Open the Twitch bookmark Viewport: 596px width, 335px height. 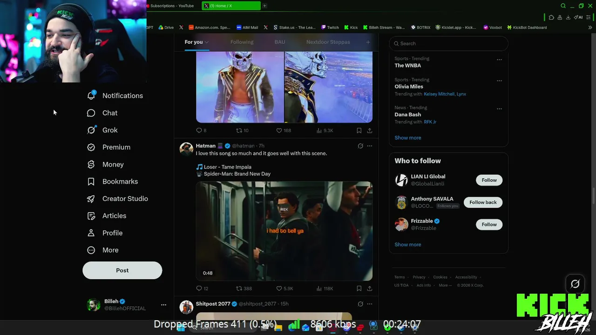330,27
